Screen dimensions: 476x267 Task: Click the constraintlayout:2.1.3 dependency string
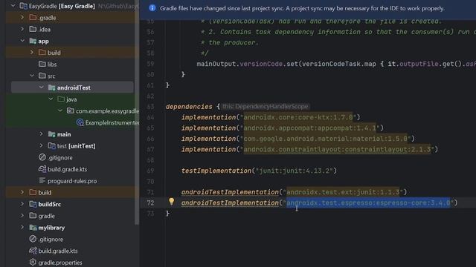(x=337, y=149)
